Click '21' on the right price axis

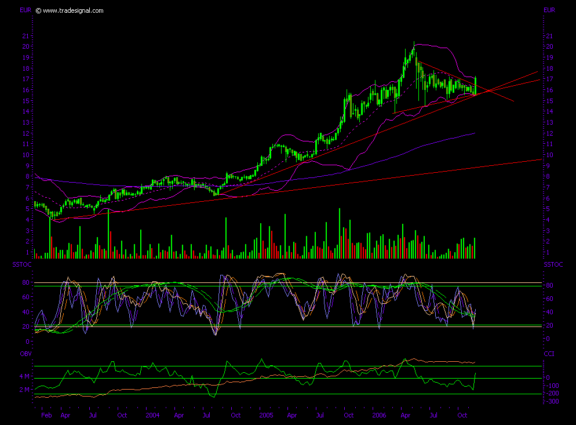tap(549, 36)
